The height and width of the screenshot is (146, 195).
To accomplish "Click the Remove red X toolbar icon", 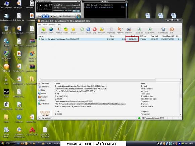I will point(119,30).
